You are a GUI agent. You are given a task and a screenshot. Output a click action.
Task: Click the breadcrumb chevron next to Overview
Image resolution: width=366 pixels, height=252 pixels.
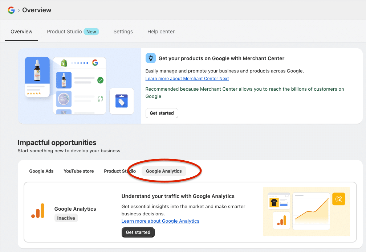[x=19, y=11]
